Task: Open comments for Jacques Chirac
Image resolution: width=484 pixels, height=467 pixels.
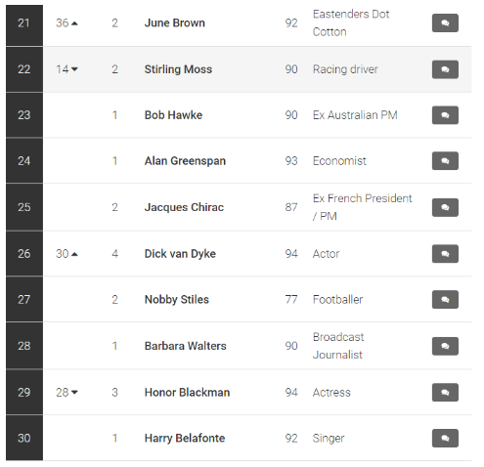Action: [445, 207]
